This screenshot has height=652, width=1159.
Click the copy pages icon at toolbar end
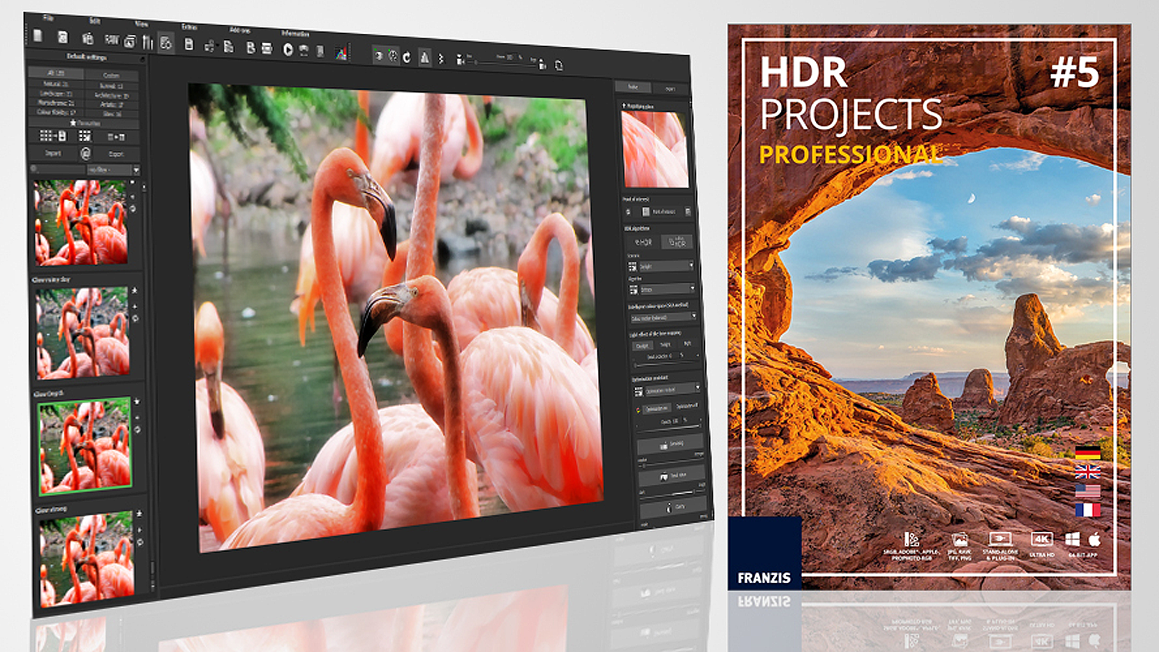click(x=559, y=65)
